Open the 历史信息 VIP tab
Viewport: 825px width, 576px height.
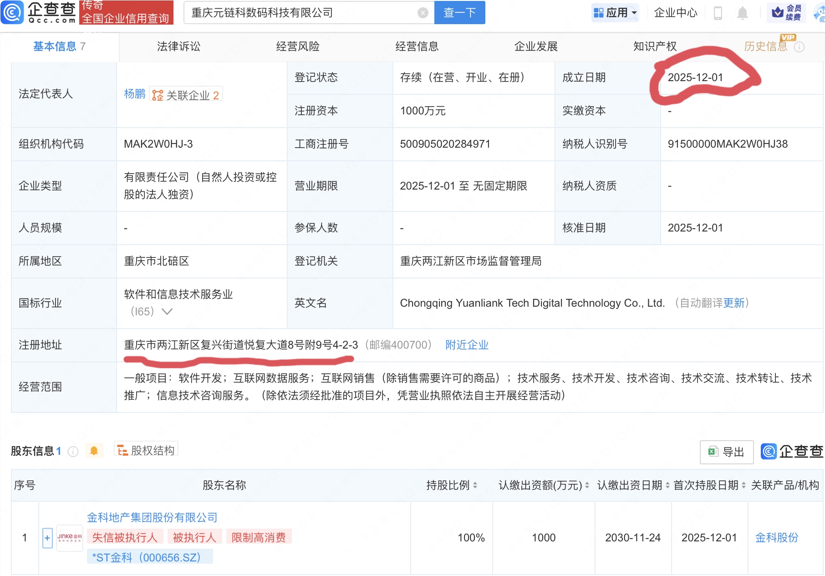click(766, 46)
